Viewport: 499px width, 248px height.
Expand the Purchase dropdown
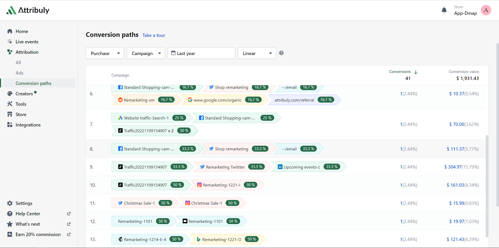point(105,53)
